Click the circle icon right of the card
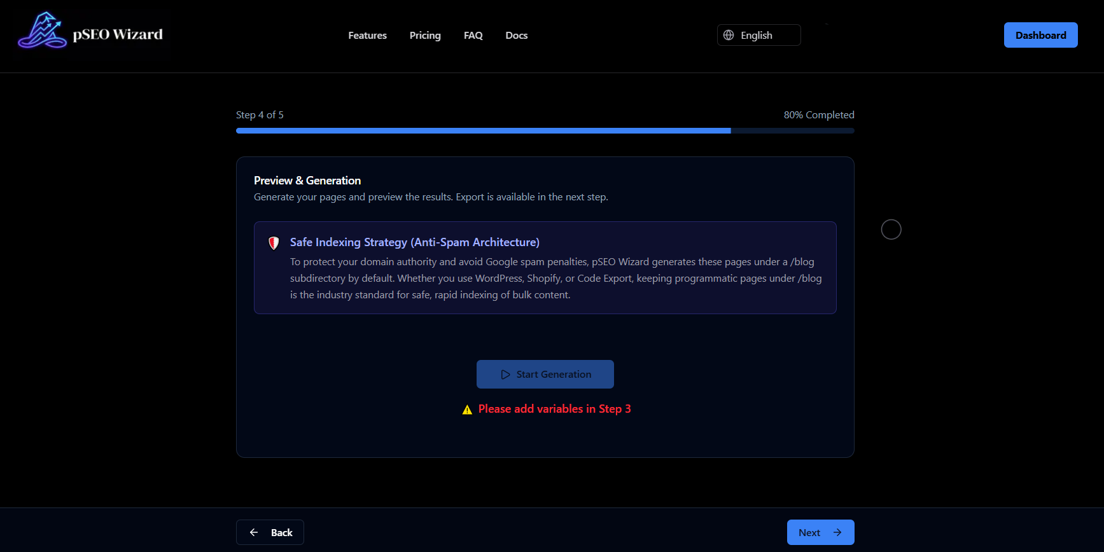This screenshot has height=552, width=1104. [x=891, y=230]
